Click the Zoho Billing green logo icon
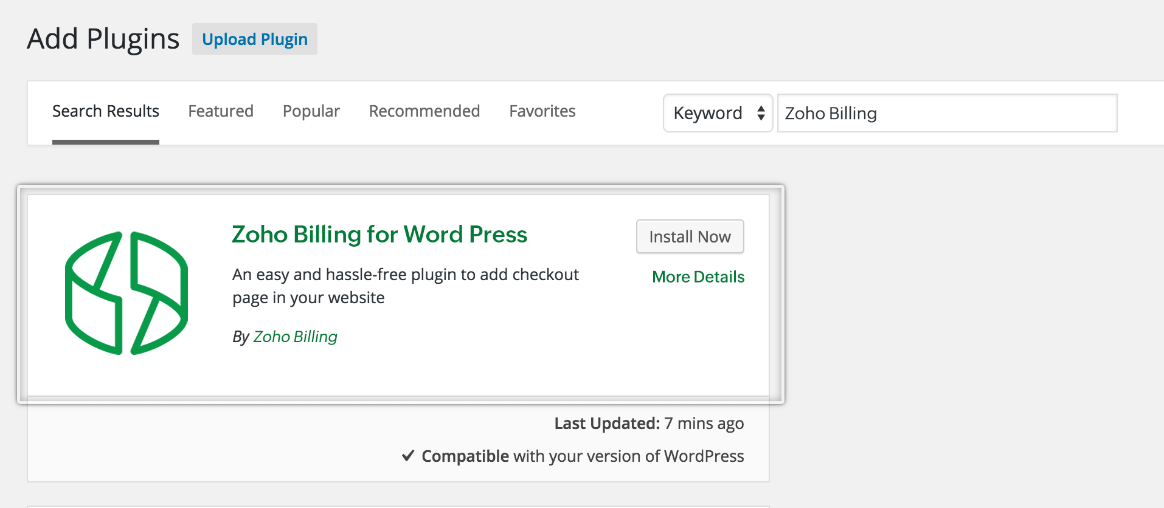 pyautogui.click(x=126, y=293)
